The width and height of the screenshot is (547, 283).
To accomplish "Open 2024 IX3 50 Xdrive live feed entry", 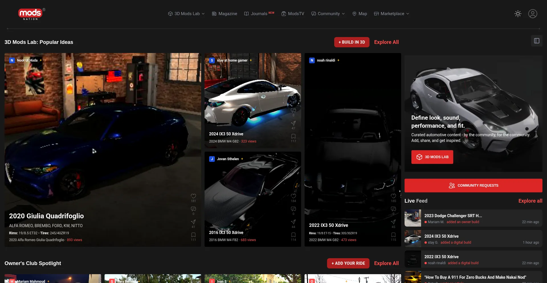I will 473,239.
